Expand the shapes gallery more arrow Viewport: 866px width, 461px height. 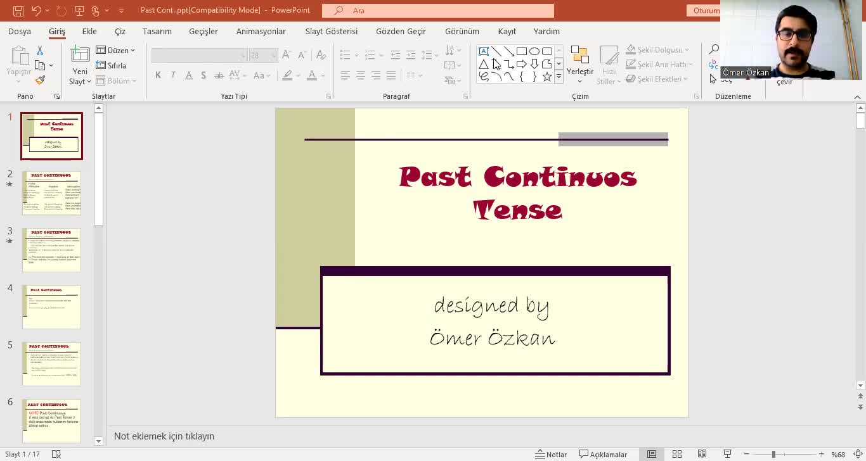(x=559, y=77)
